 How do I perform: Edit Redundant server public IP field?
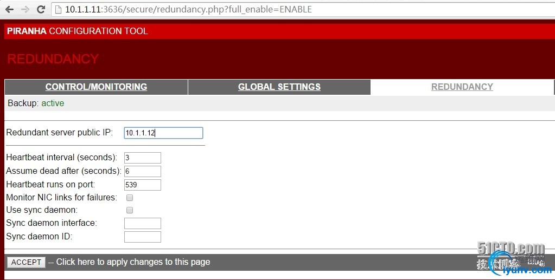click(x=163, y=133)
